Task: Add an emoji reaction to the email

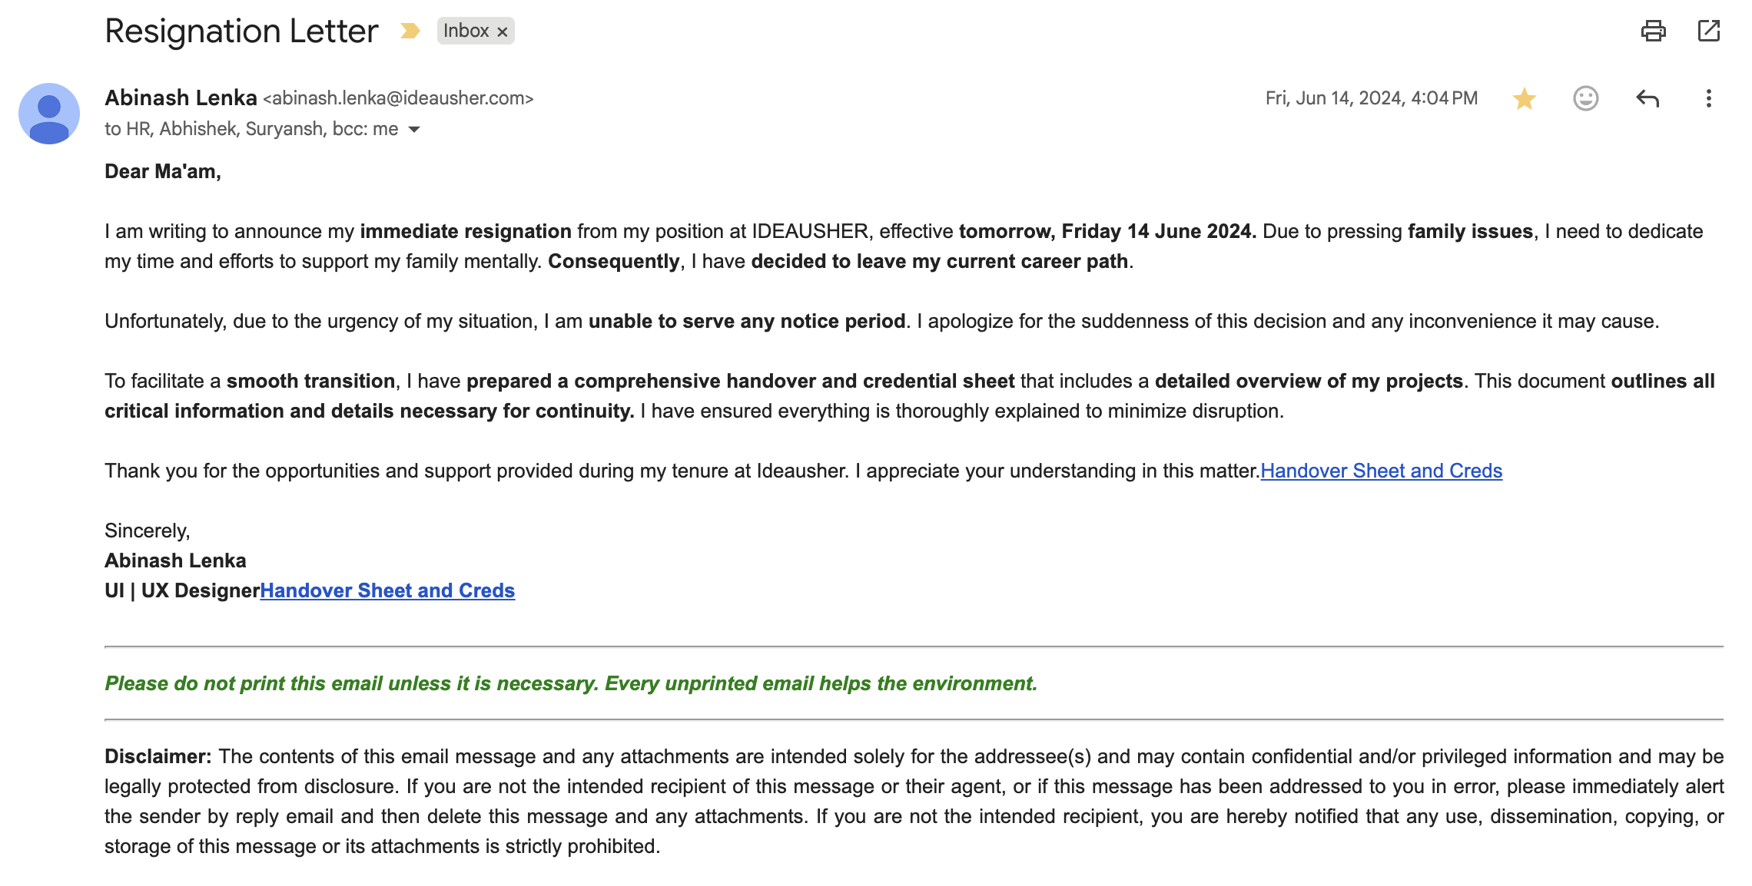Action: [x=1585, y=98]
